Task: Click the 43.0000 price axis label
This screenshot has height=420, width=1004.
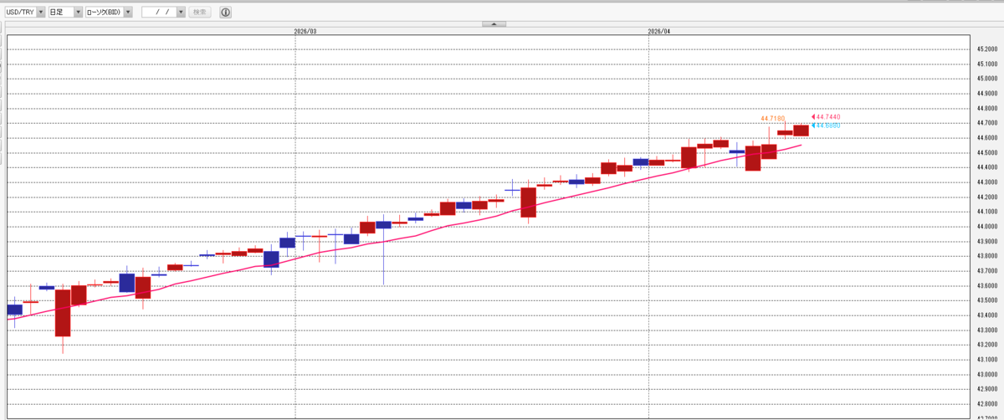Action: click(986, 375)
